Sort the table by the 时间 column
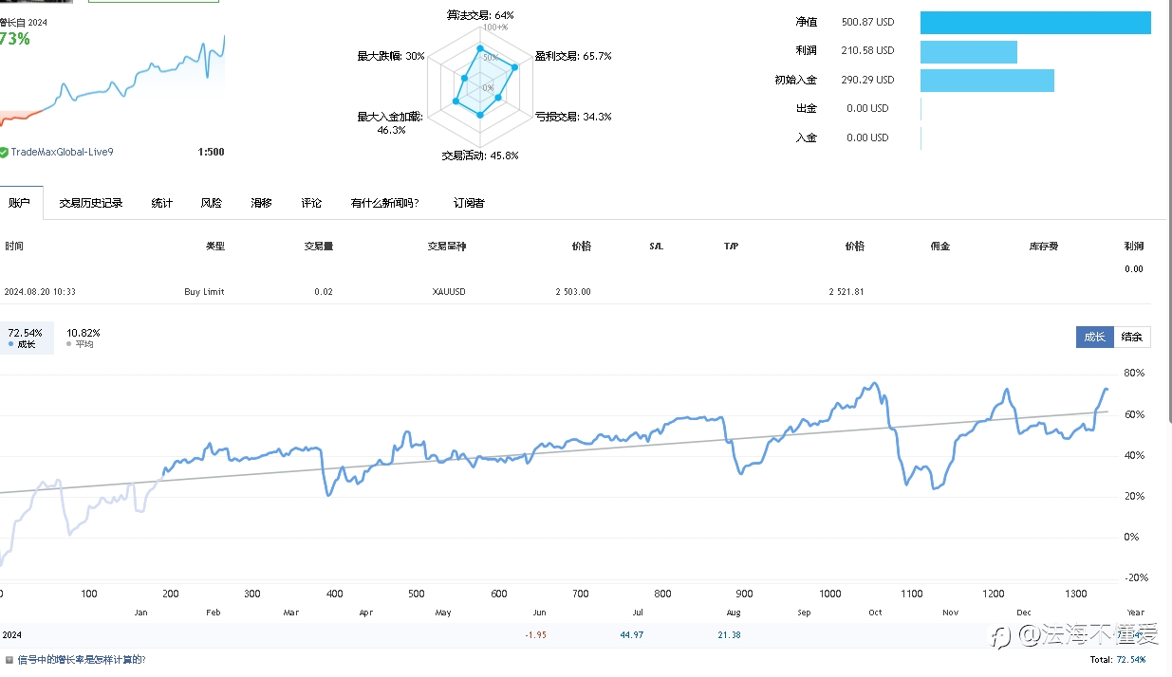 14,246
